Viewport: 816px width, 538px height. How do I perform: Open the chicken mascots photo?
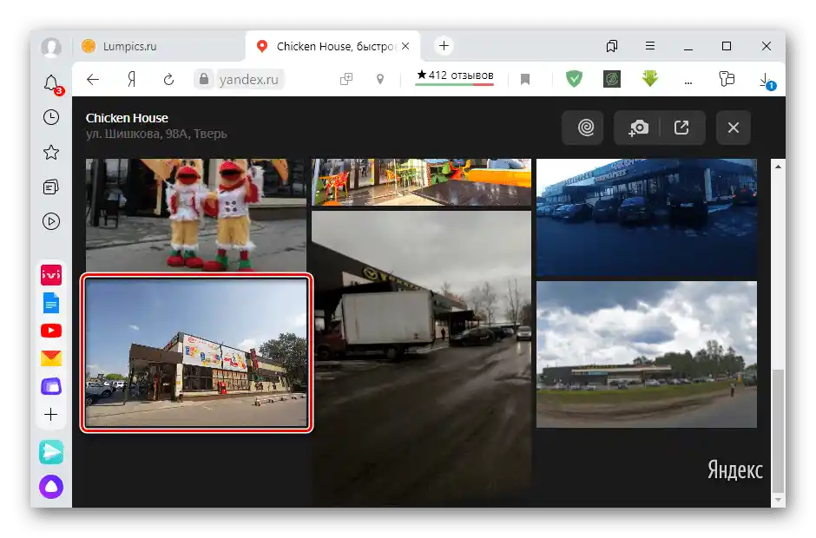click(x=196, y=214)
